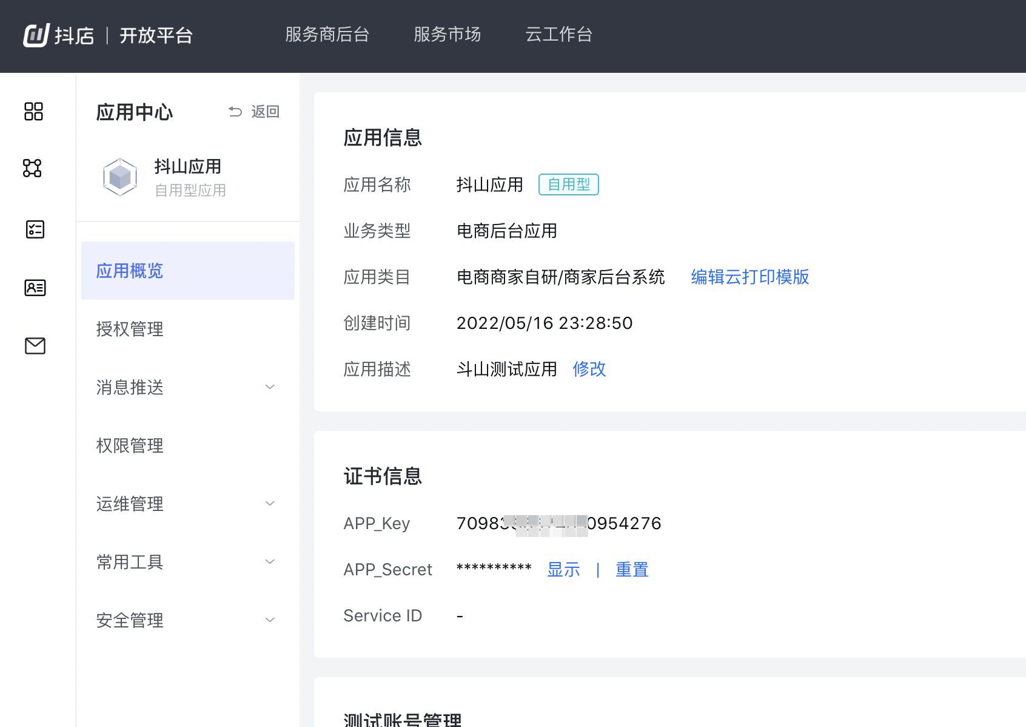Click the 应用中心 sidebar heading
Screen dimensions: 1026x727
[135, 112]
